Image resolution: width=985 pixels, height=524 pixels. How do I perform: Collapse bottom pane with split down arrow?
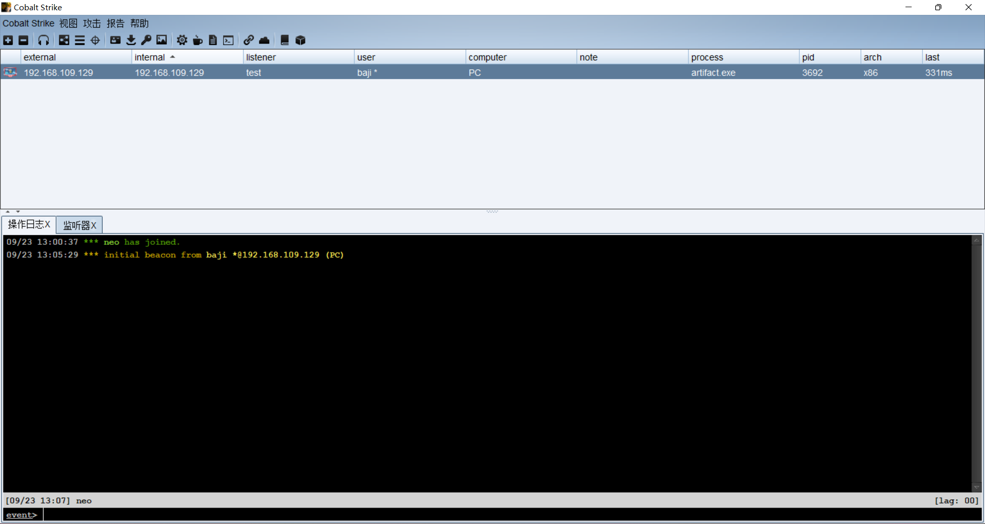pyautogui.click(x=18, y=211)
